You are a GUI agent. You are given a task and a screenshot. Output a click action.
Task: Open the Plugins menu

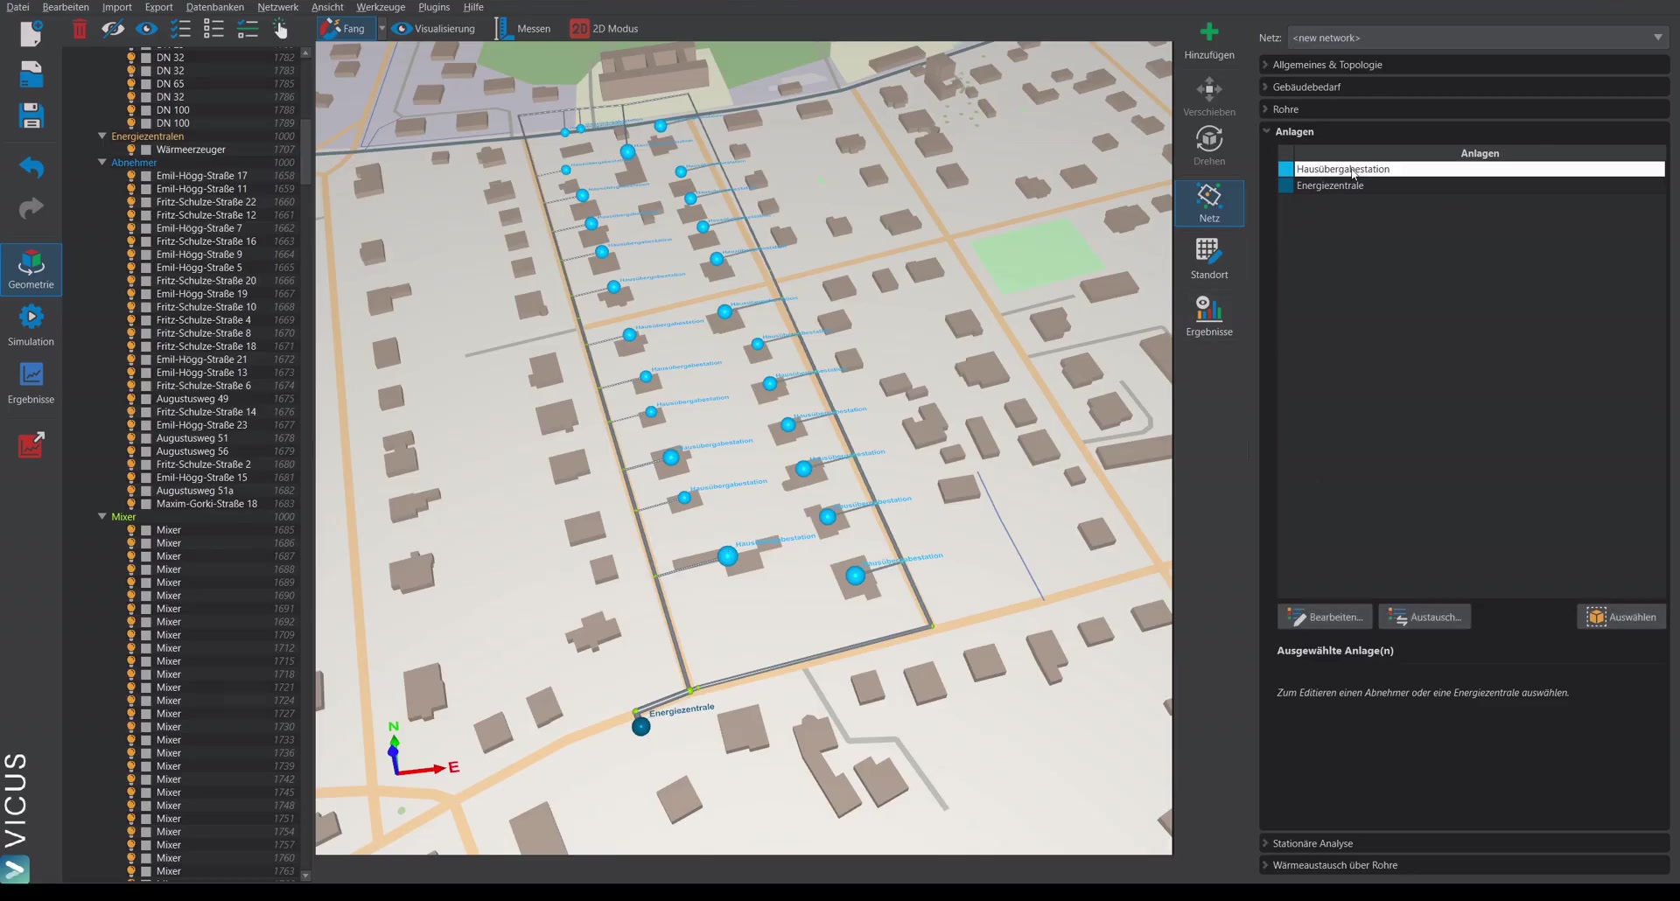click(x=434, y=7)
